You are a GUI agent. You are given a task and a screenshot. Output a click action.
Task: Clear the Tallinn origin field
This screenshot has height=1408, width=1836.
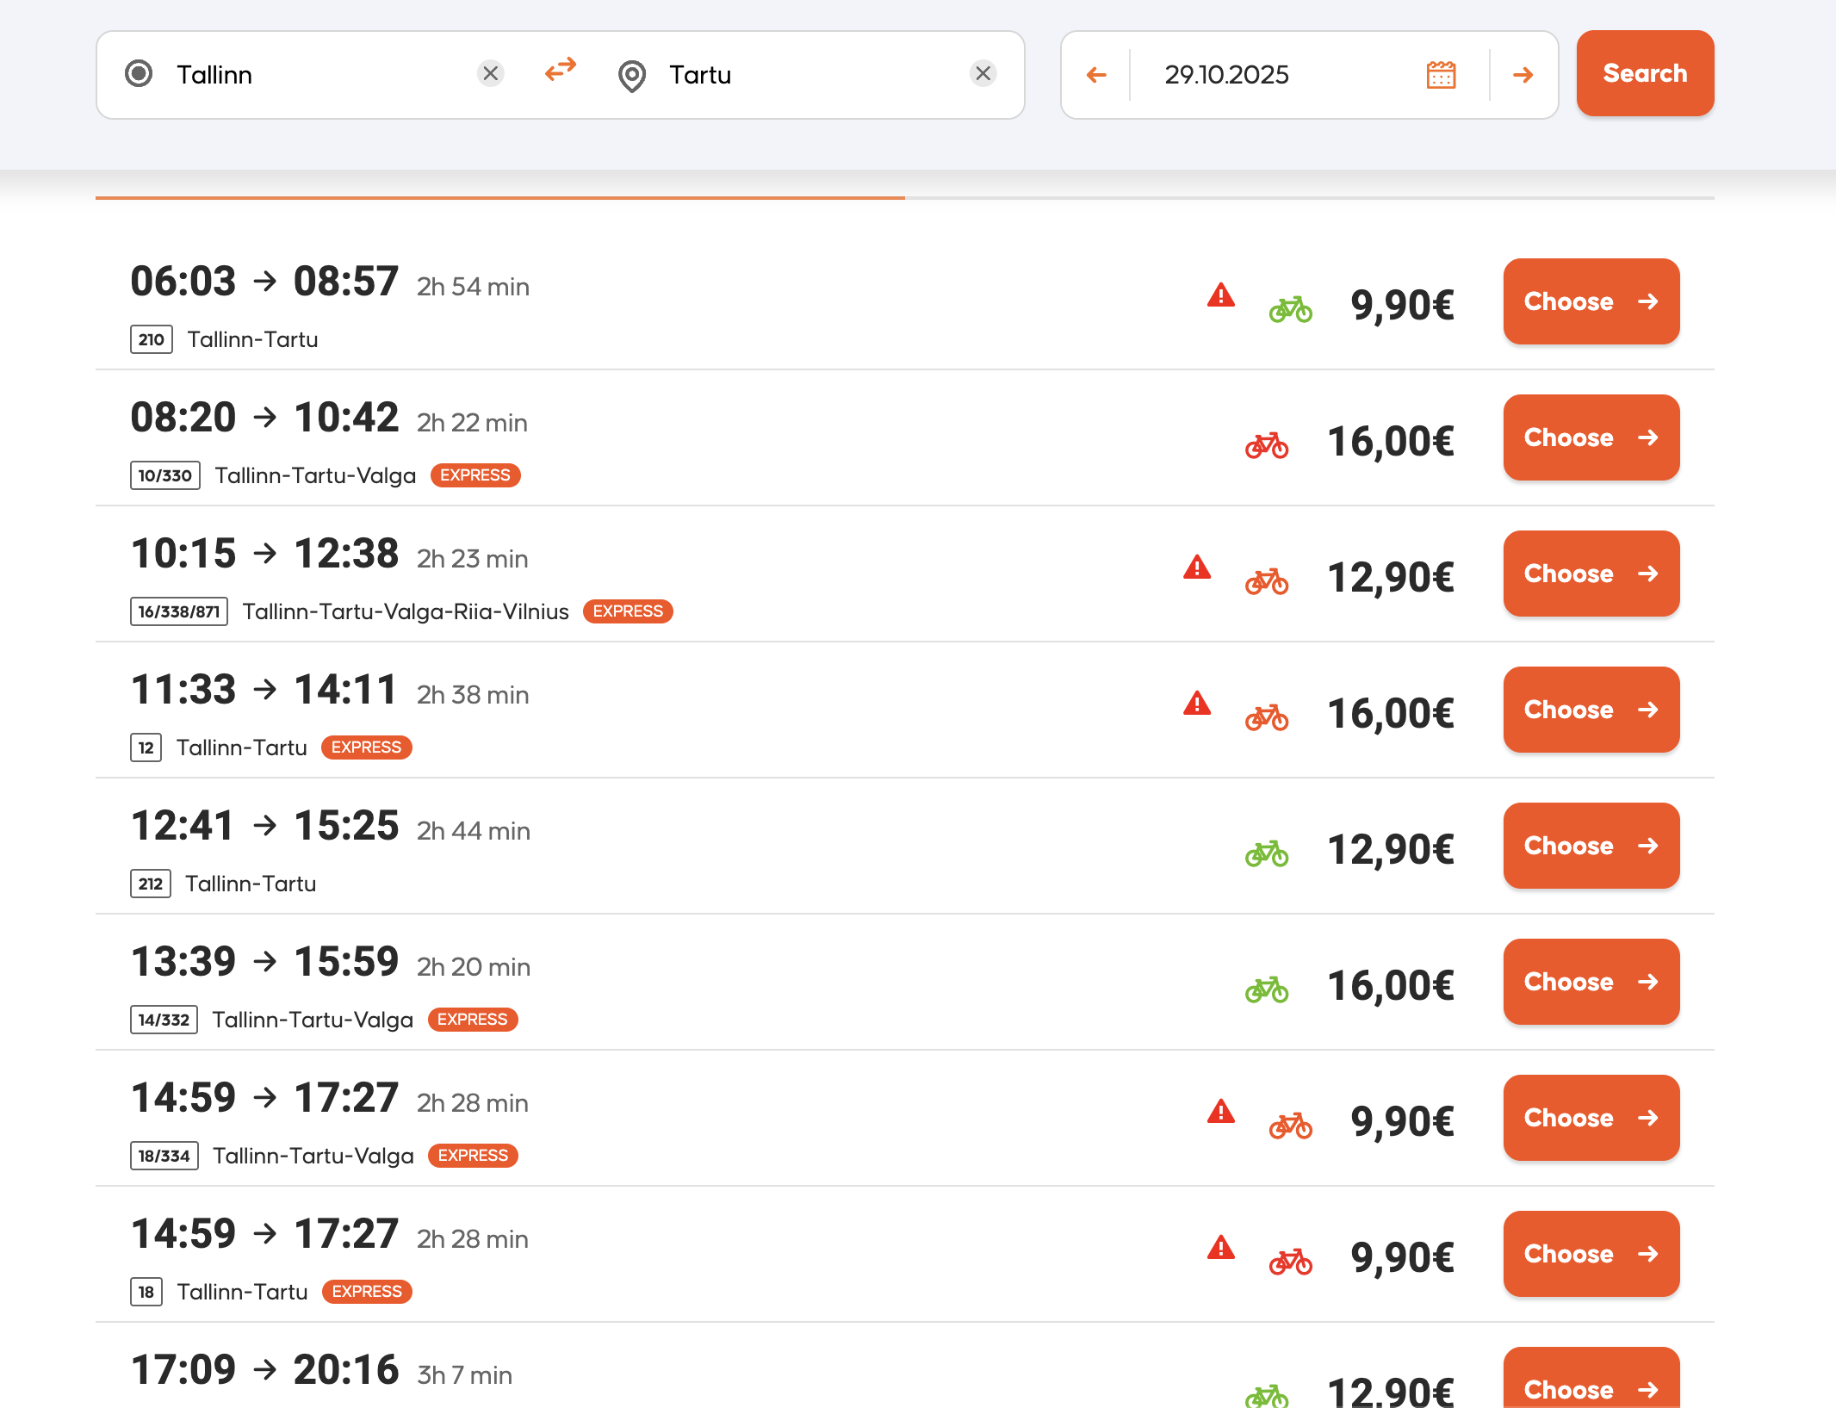pyautogui.click(x=491, y=74)
